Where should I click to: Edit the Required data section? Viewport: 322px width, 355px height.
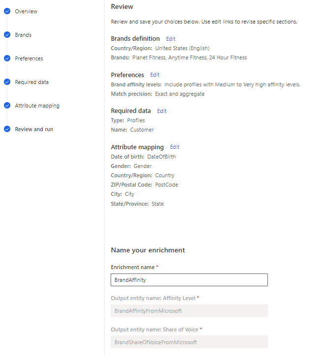tap(162, 111)
